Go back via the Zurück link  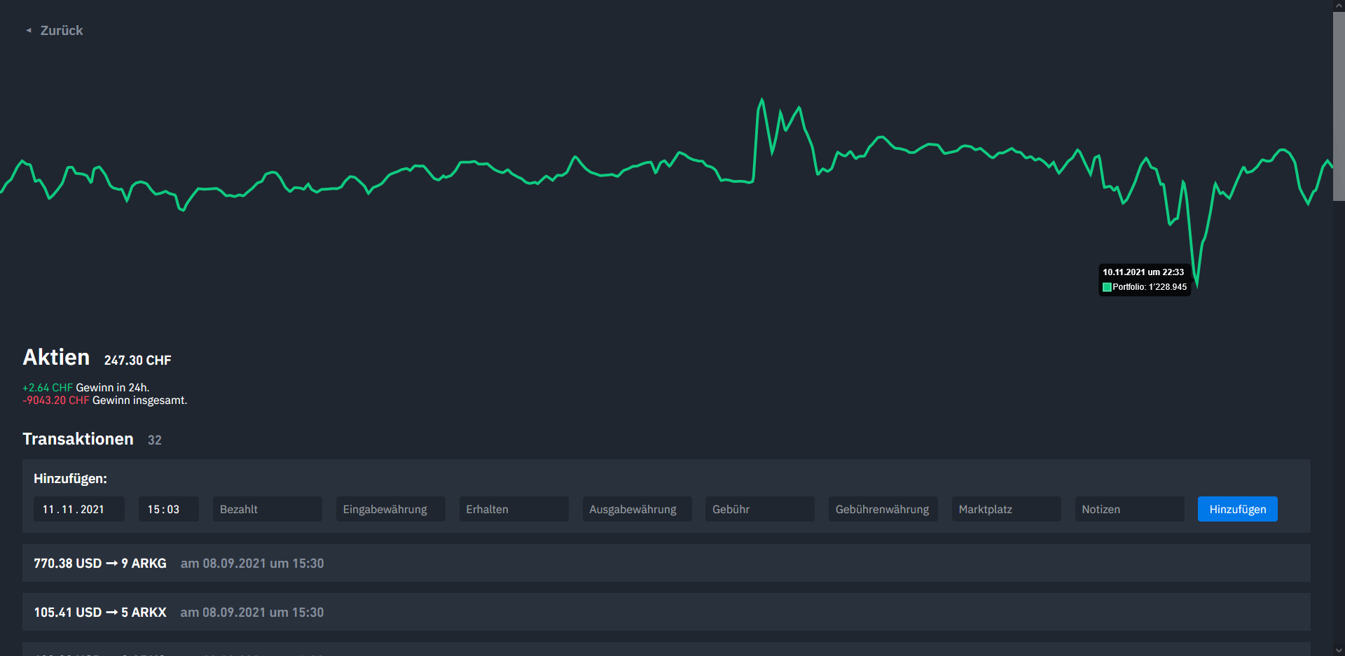coord(61,31)
